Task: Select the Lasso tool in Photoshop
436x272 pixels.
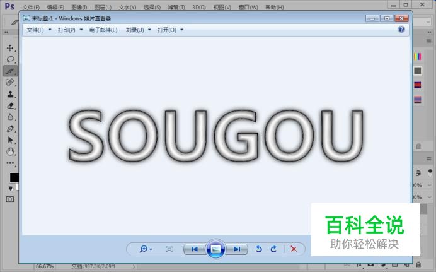Action: 10,59
